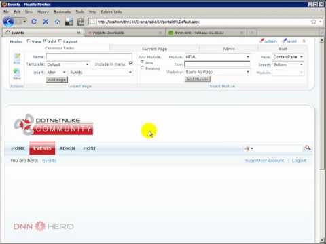Viewport: 326px width, 244px height.
Task: Click the search magnifier icon
Action: tap(308, 148)
